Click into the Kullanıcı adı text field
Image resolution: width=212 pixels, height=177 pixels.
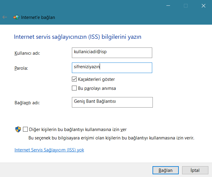(x=112, y=53)
